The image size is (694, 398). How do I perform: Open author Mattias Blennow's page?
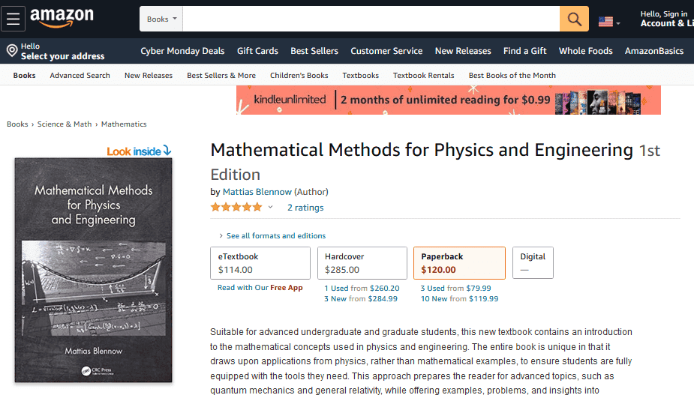257,192
